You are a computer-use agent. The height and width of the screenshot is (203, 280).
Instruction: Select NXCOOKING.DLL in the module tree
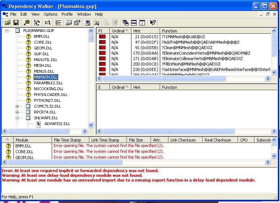pyautogui.click(x=48, y=89)
